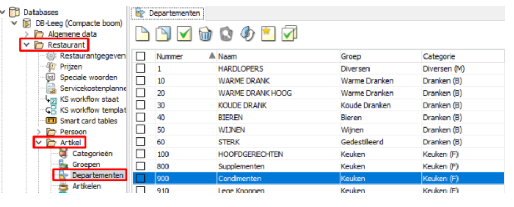Collapse the Restaurant folder arrow
The width and height of the screenshot is (514, 207).
click(27, 45)
